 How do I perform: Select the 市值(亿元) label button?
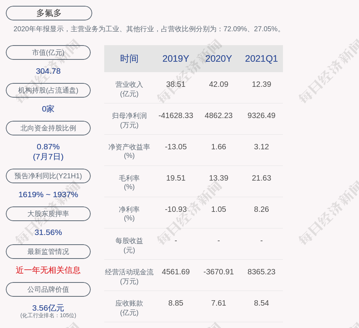point(48,52)
